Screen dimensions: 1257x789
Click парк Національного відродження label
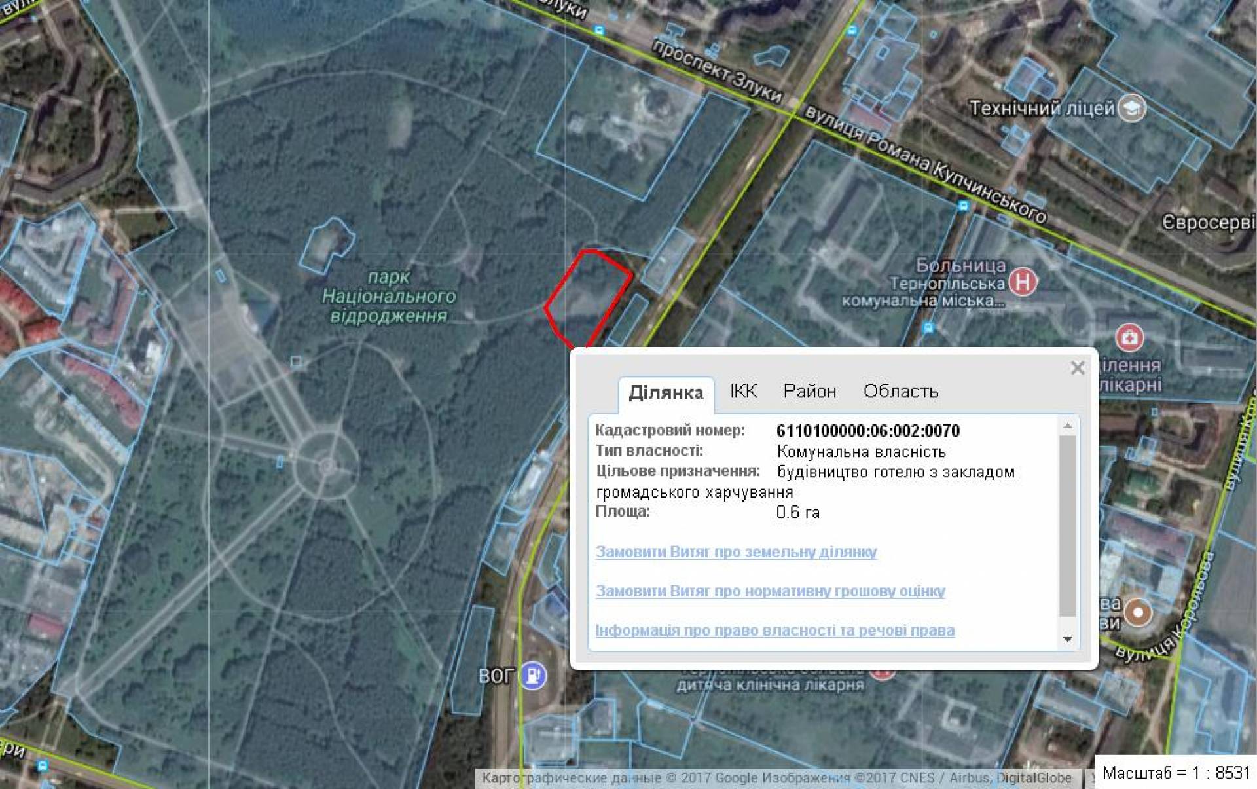[389, 297]
